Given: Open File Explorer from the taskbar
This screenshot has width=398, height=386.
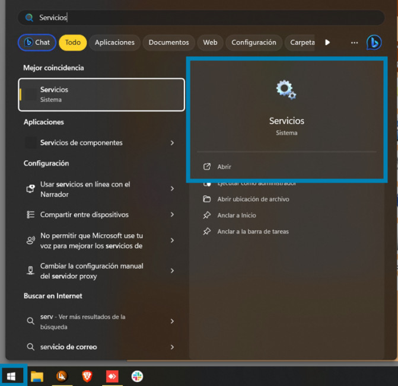Looking at the screenshot, I should coord(37,376).
